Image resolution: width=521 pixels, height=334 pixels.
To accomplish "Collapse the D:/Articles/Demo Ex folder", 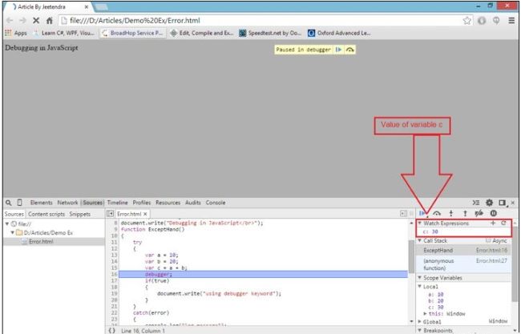I will point(12,233).
